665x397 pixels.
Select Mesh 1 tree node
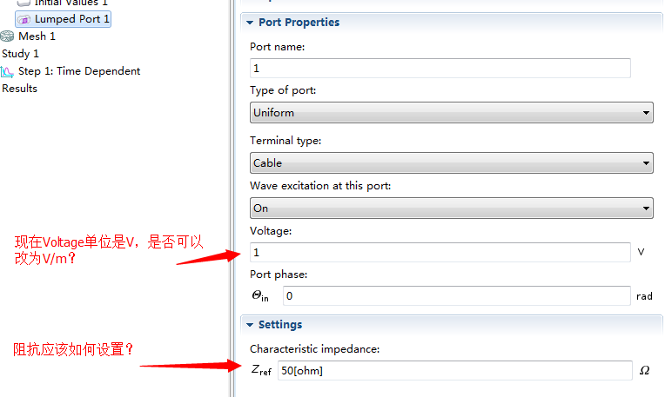coord(37,36)
